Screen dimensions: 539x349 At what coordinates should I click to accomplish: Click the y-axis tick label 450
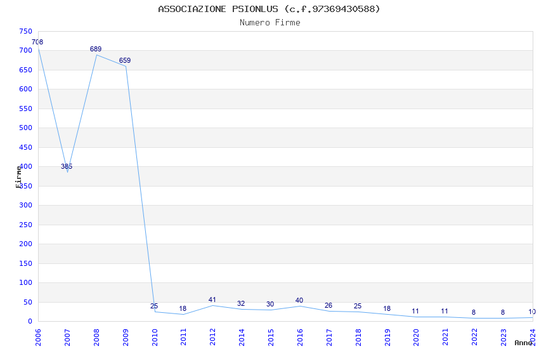point(26,147)
